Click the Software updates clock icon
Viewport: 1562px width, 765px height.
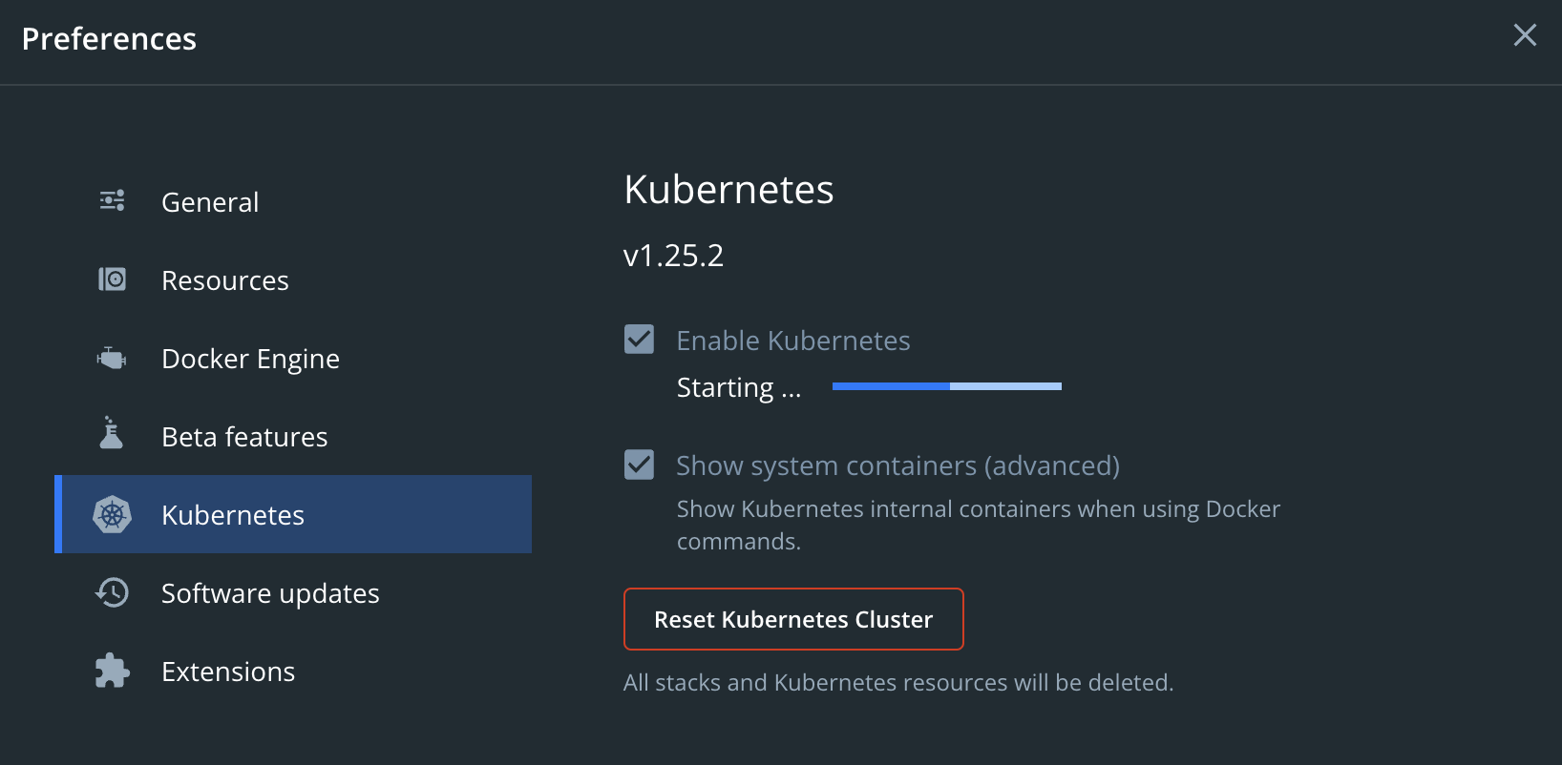[112, 592]
